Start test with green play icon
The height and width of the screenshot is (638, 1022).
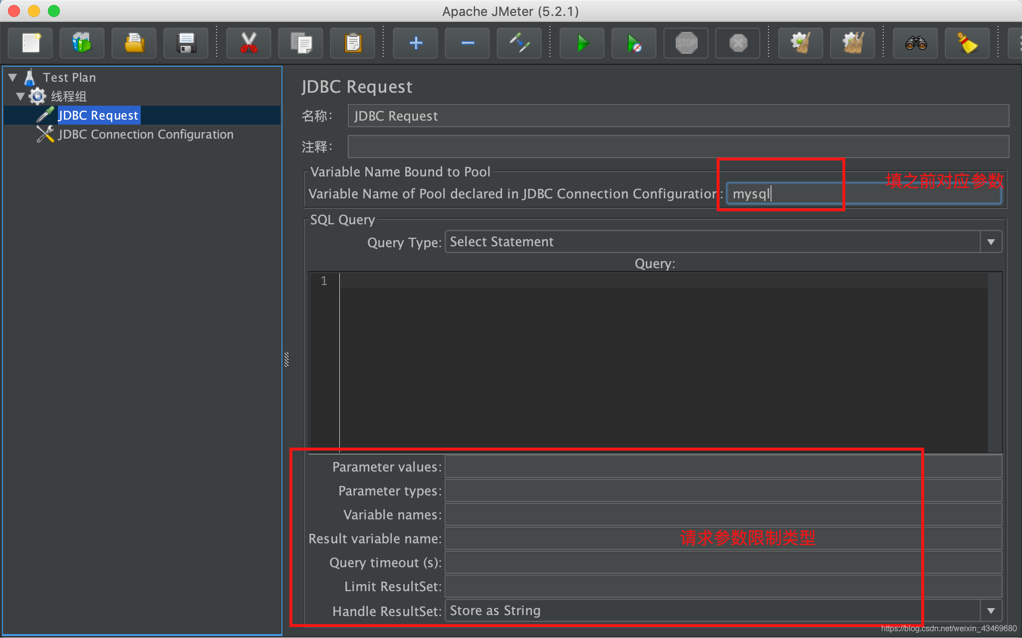click(x=582, y=43)
